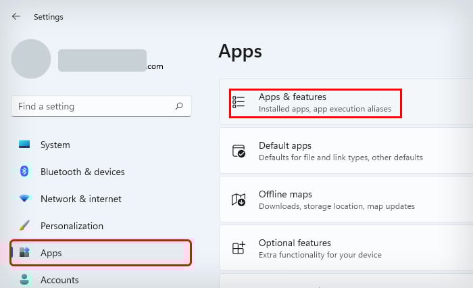This screenshot has height=288, width=473.
Task: Click the Settings window title
Action: click(x=49, y=17)
